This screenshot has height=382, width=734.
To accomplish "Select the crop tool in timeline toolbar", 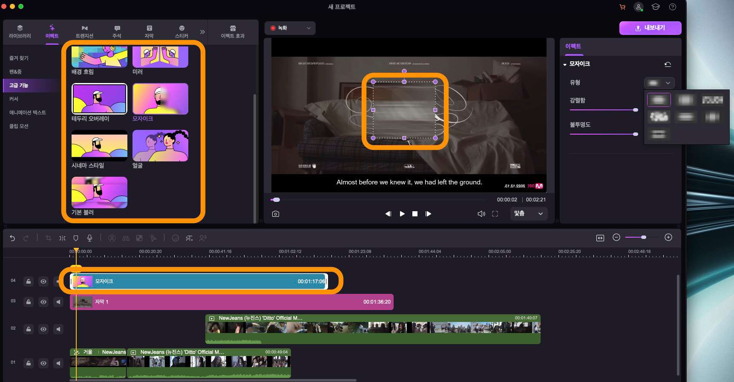I will click(49, 238).
